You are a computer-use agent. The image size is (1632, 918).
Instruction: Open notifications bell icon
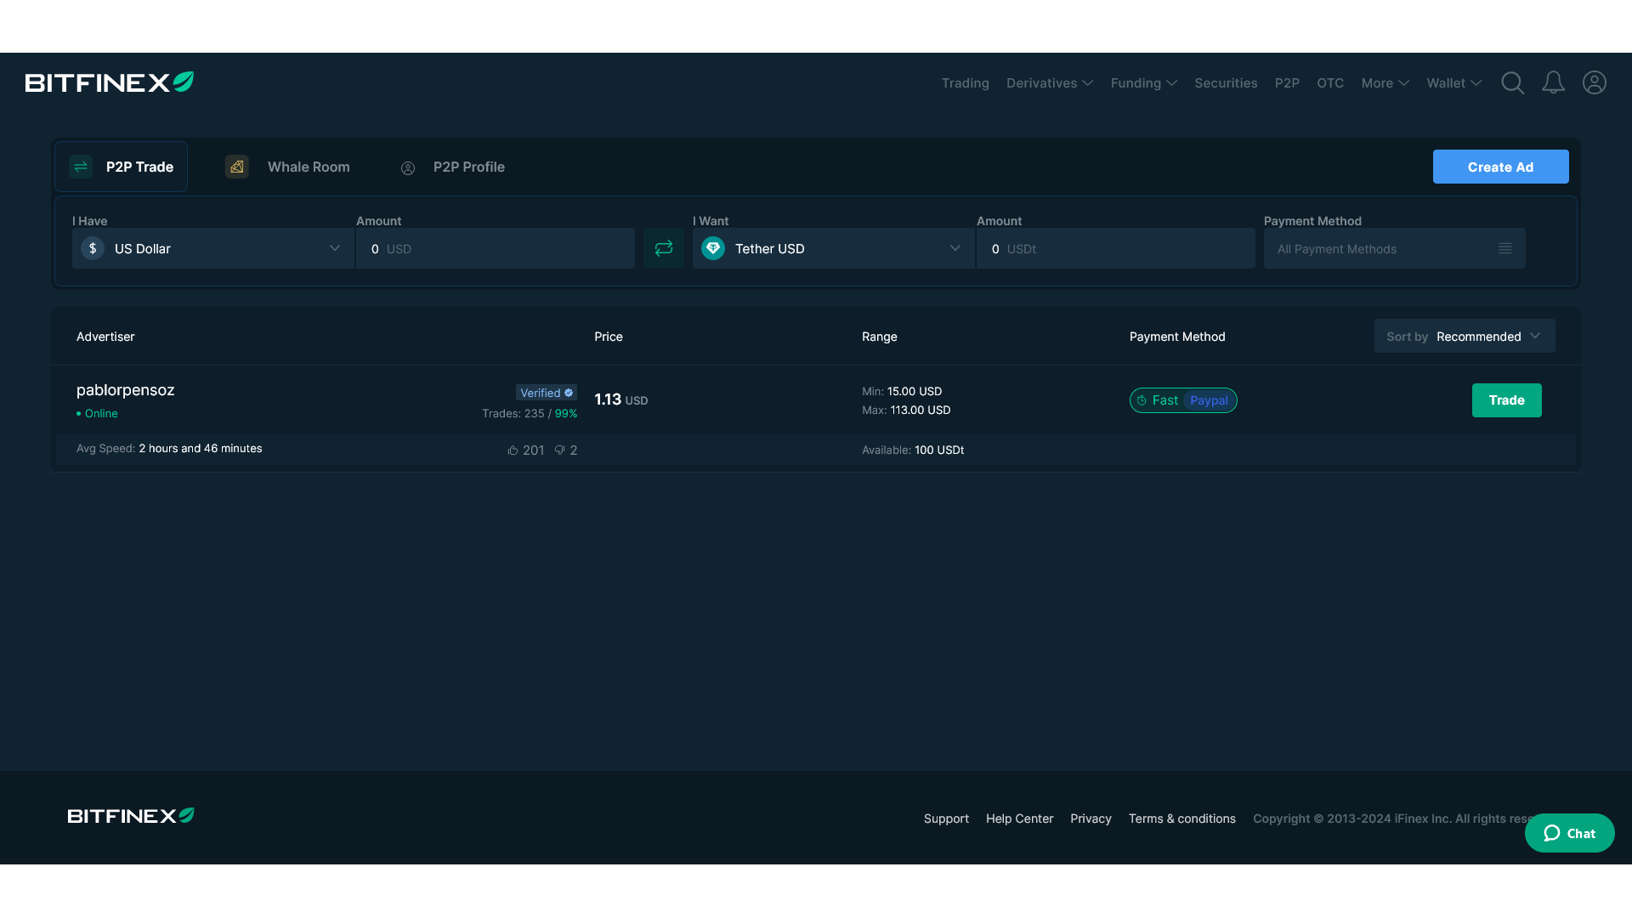[1553, 82]
